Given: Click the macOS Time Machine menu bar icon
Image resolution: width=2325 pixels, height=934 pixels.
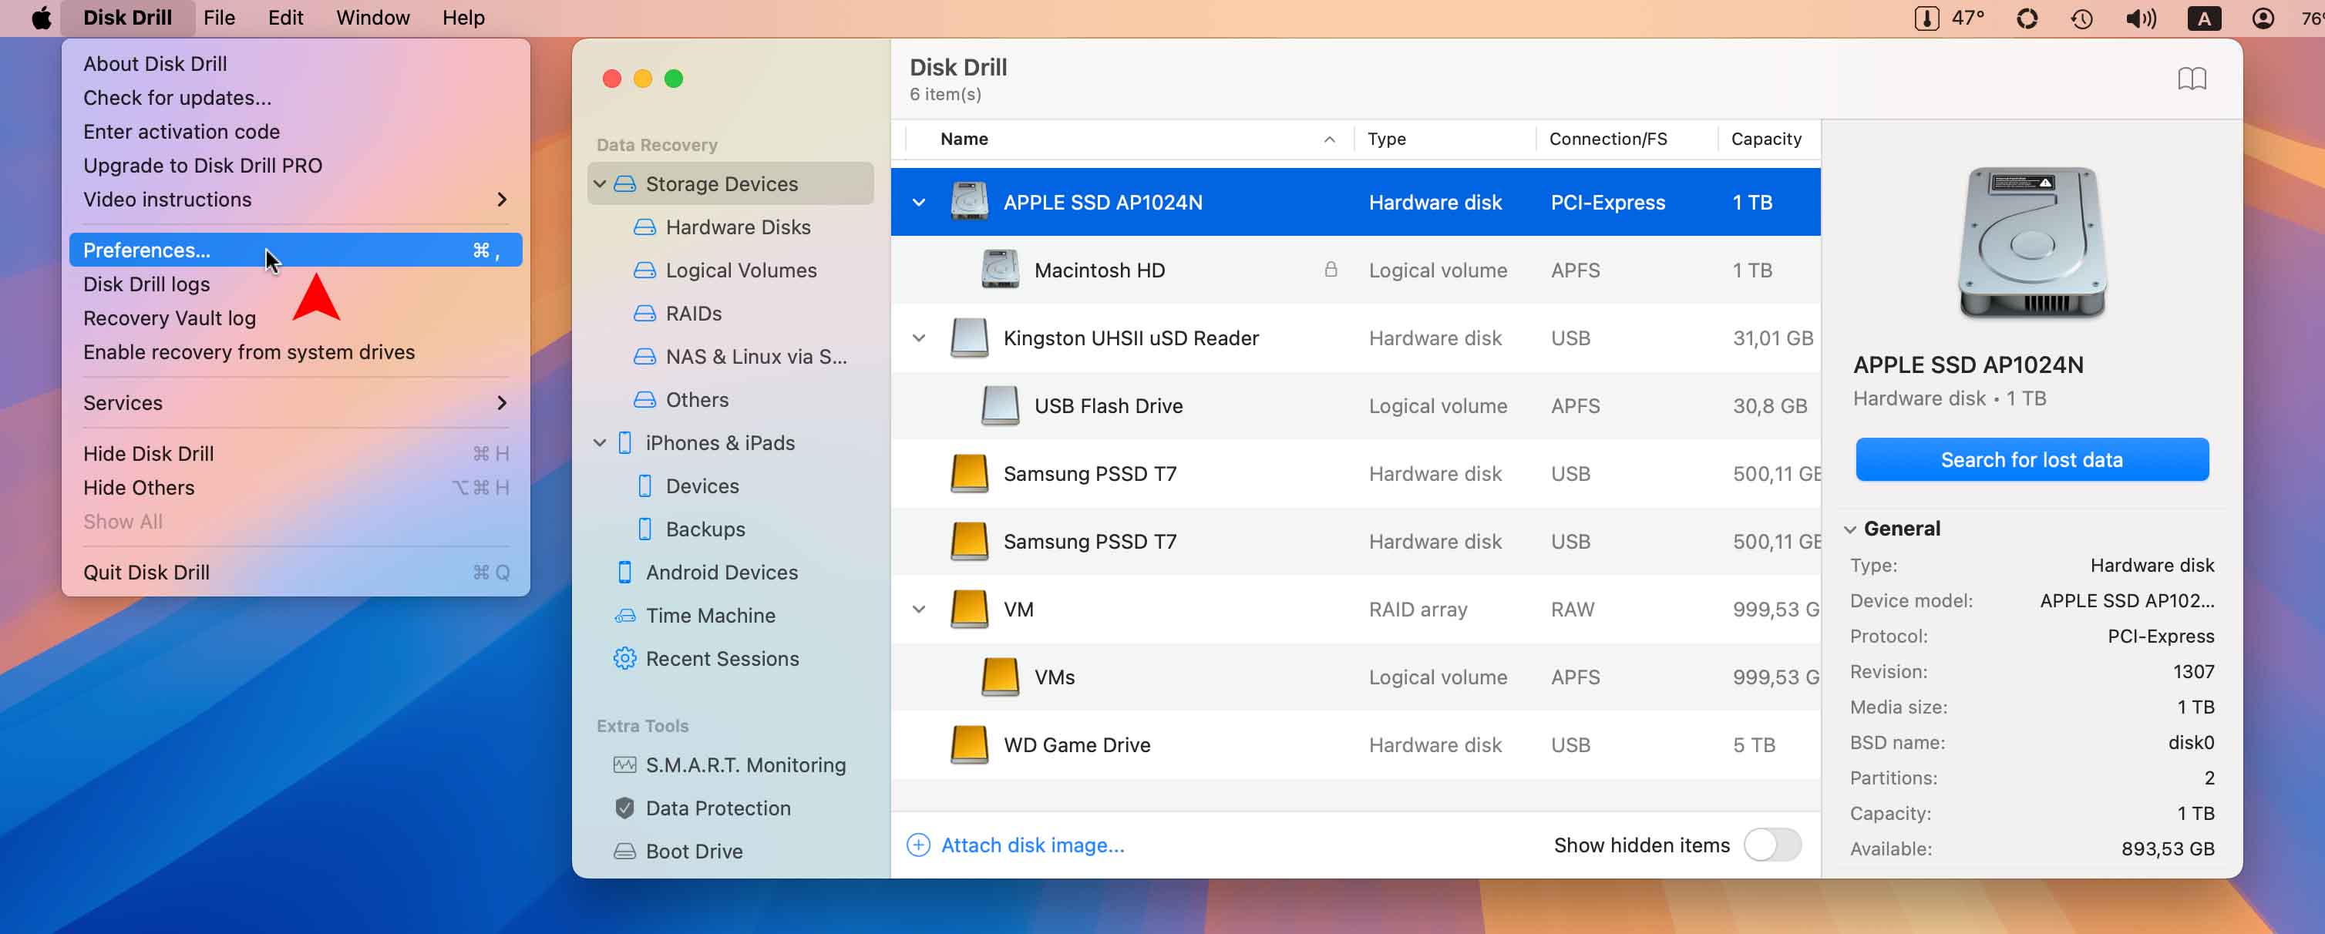Looking at the screenshot, I should coord(2082,18).
